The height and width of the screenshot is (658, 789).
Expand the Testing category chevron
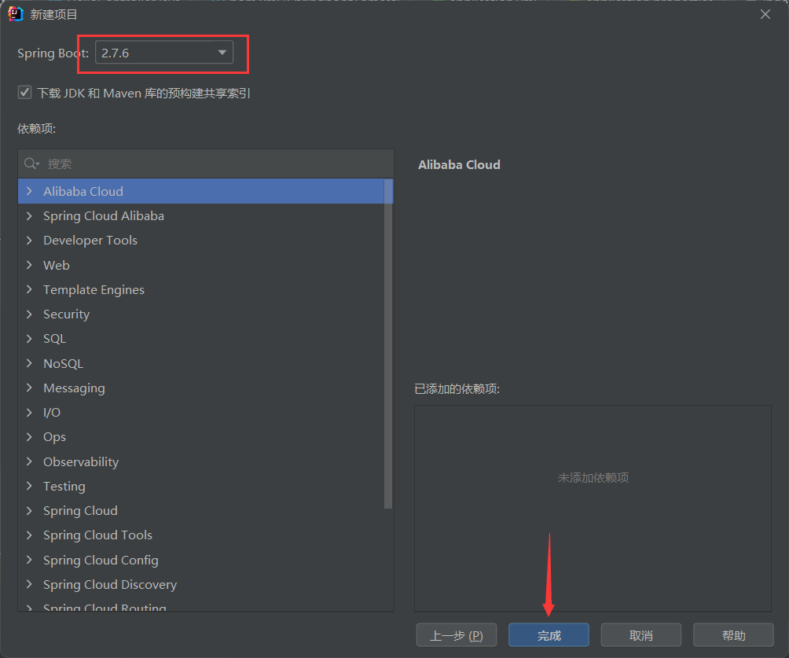click(x=29, y=486)
